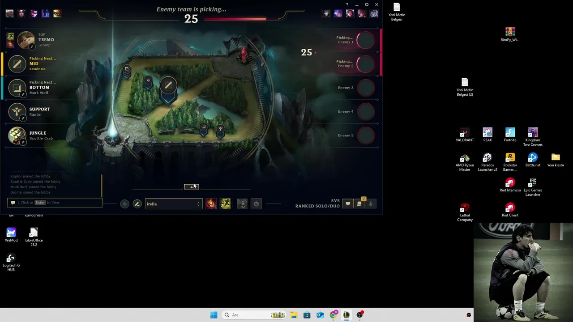
Task: Open Chrome from taskbar
Action: pos(333,315)
